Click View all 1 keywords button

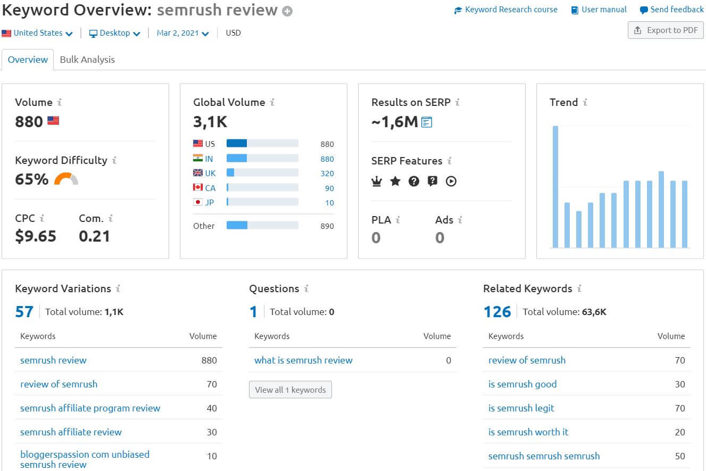click(x=290, y=390)
